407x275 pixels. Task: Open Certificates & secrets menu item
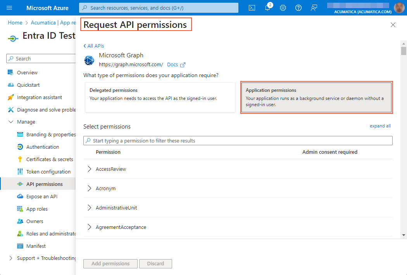click(50, 159)
